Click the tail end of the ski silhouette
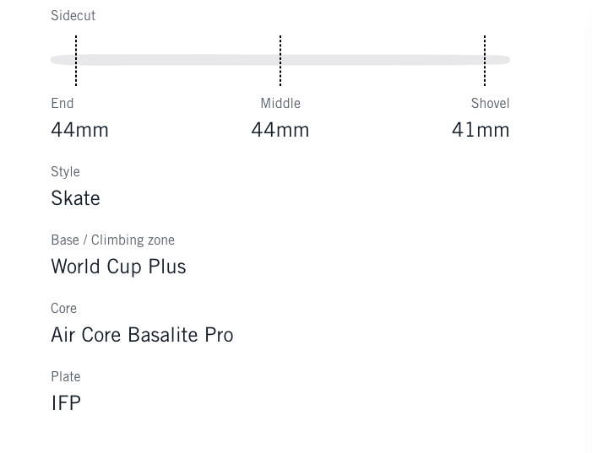 click(x=57, y=60)
